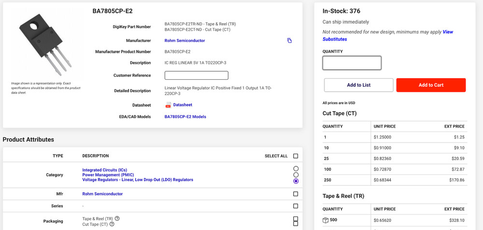The image size is (483, 230).
Task: Click the IC REG LINEAR 5V 1A description text
Action: 196,63
